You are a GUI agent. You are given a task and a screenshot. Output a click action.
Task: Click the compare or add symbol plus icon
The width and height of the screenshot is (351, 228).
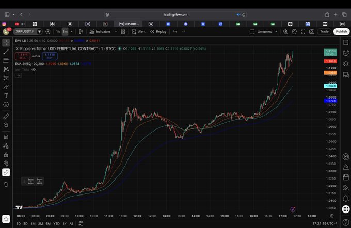coord(47,32)
